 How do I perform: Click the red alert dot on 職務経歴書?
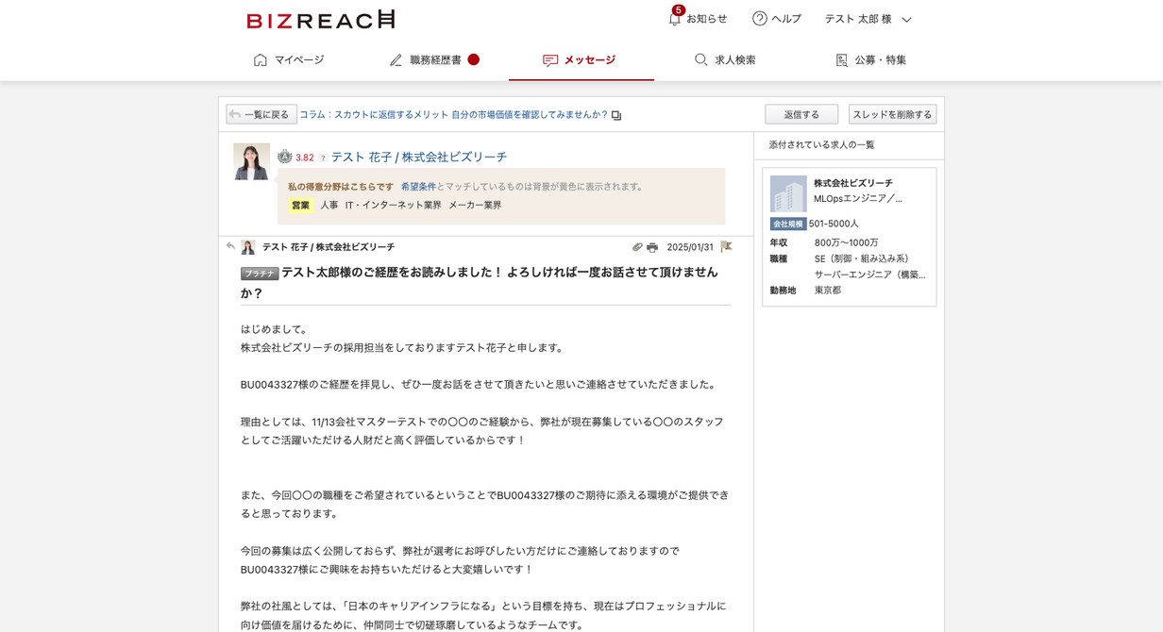474,59
